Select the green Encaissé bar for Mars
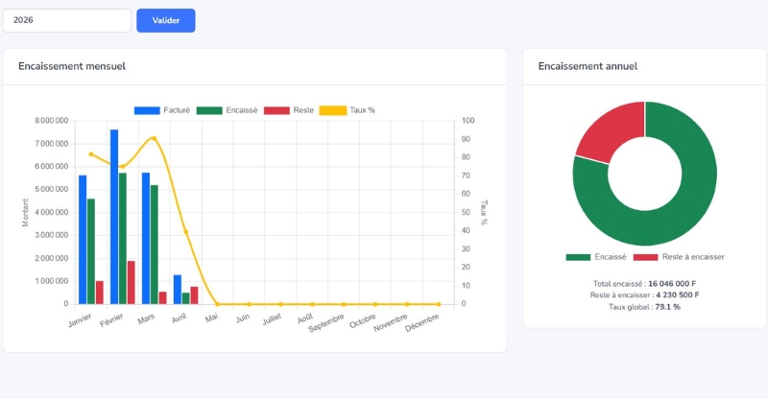 pyautogui.click(x=154, y=245)
